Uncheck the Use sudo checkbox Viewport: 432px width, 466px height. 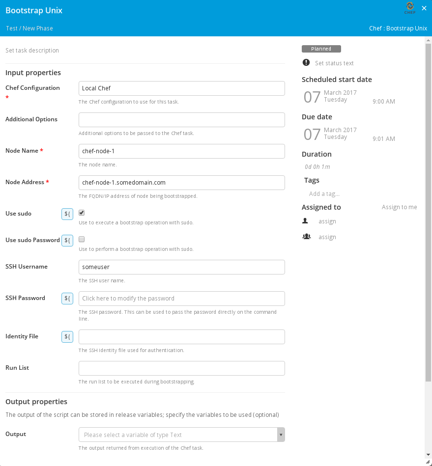click(82, 213)
